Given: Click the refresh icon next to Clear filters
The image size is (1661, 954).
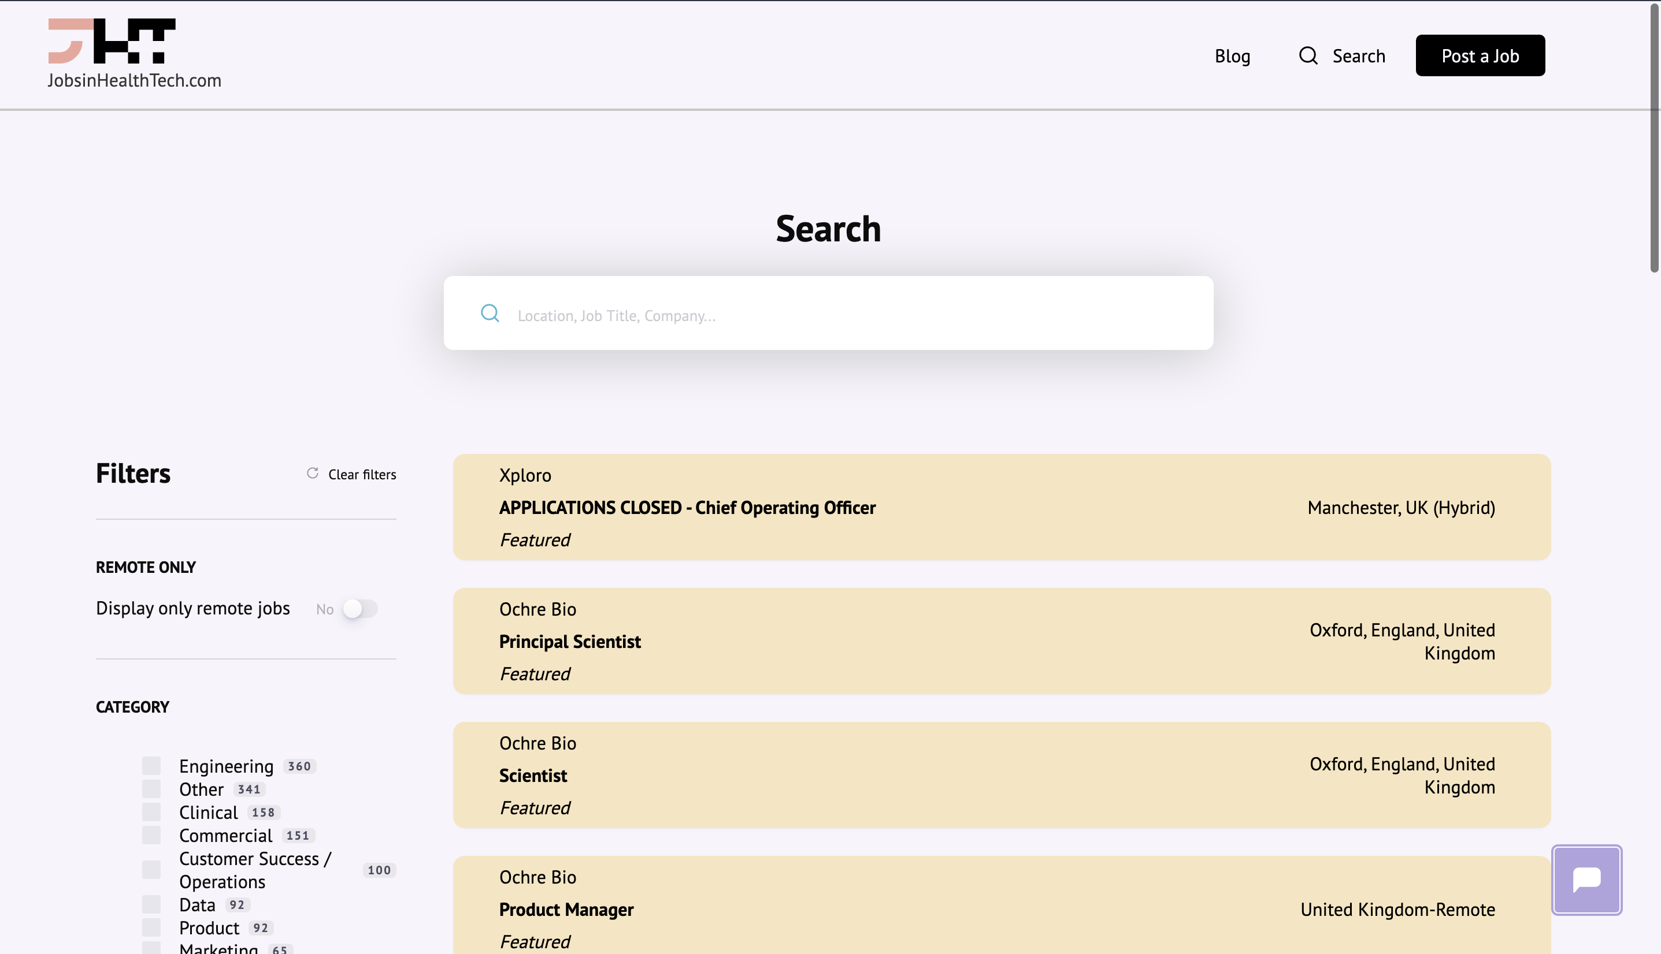Looking at the screenshot, I should (x=313, y=473).
